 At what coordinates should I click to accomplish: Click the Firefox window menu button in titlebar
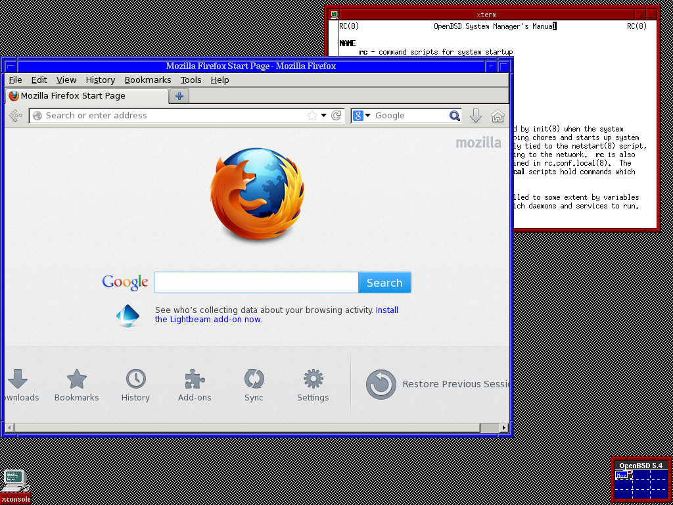point(11,66)
